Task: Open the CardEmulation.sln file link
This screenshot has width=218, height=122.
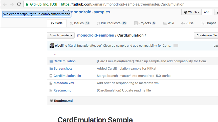Action: 67,76
